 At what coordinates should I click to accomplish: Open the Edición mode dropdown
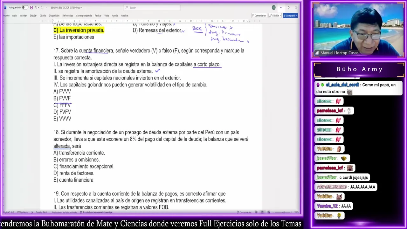(x=275, y=16)
